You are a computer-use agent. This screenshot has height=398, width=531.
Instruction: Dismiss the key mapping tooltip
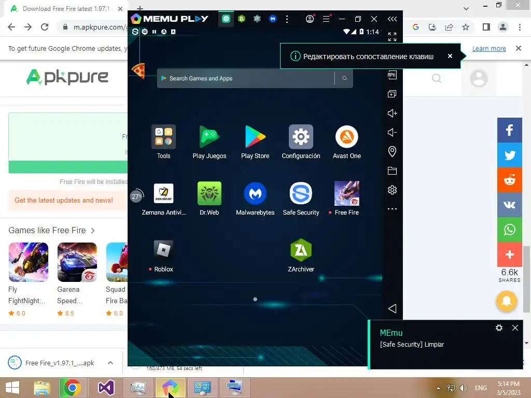[450, 56]
